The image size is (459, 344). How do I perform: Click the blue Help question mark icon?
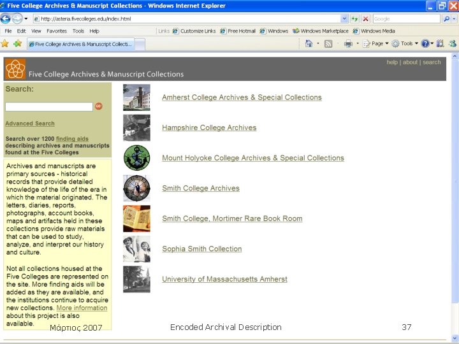coord(425,44)
